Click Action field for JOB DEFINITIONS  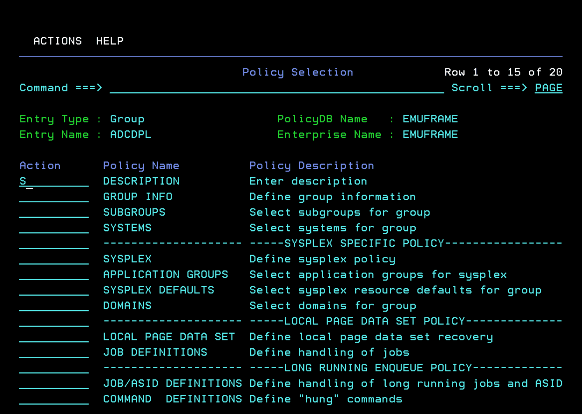[x=54, y=353]
